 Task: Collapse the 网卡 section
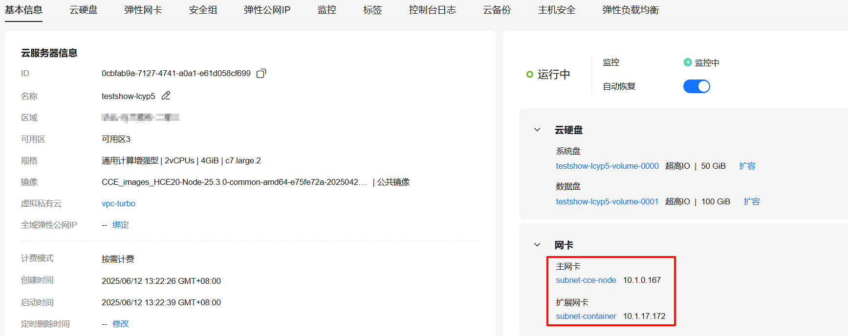pos(537,245)
